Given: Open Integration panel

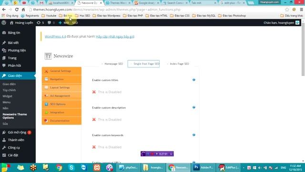Looking at the screenshot, I should (x=61, y=112).
